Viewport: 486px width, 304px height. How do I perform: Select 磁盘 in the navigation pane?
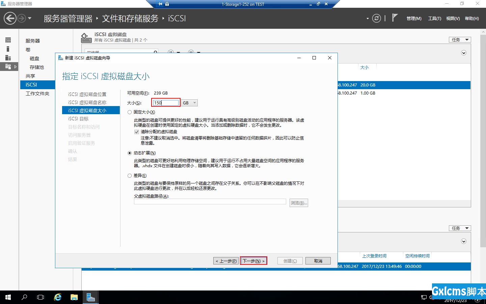tap(34, 58)
